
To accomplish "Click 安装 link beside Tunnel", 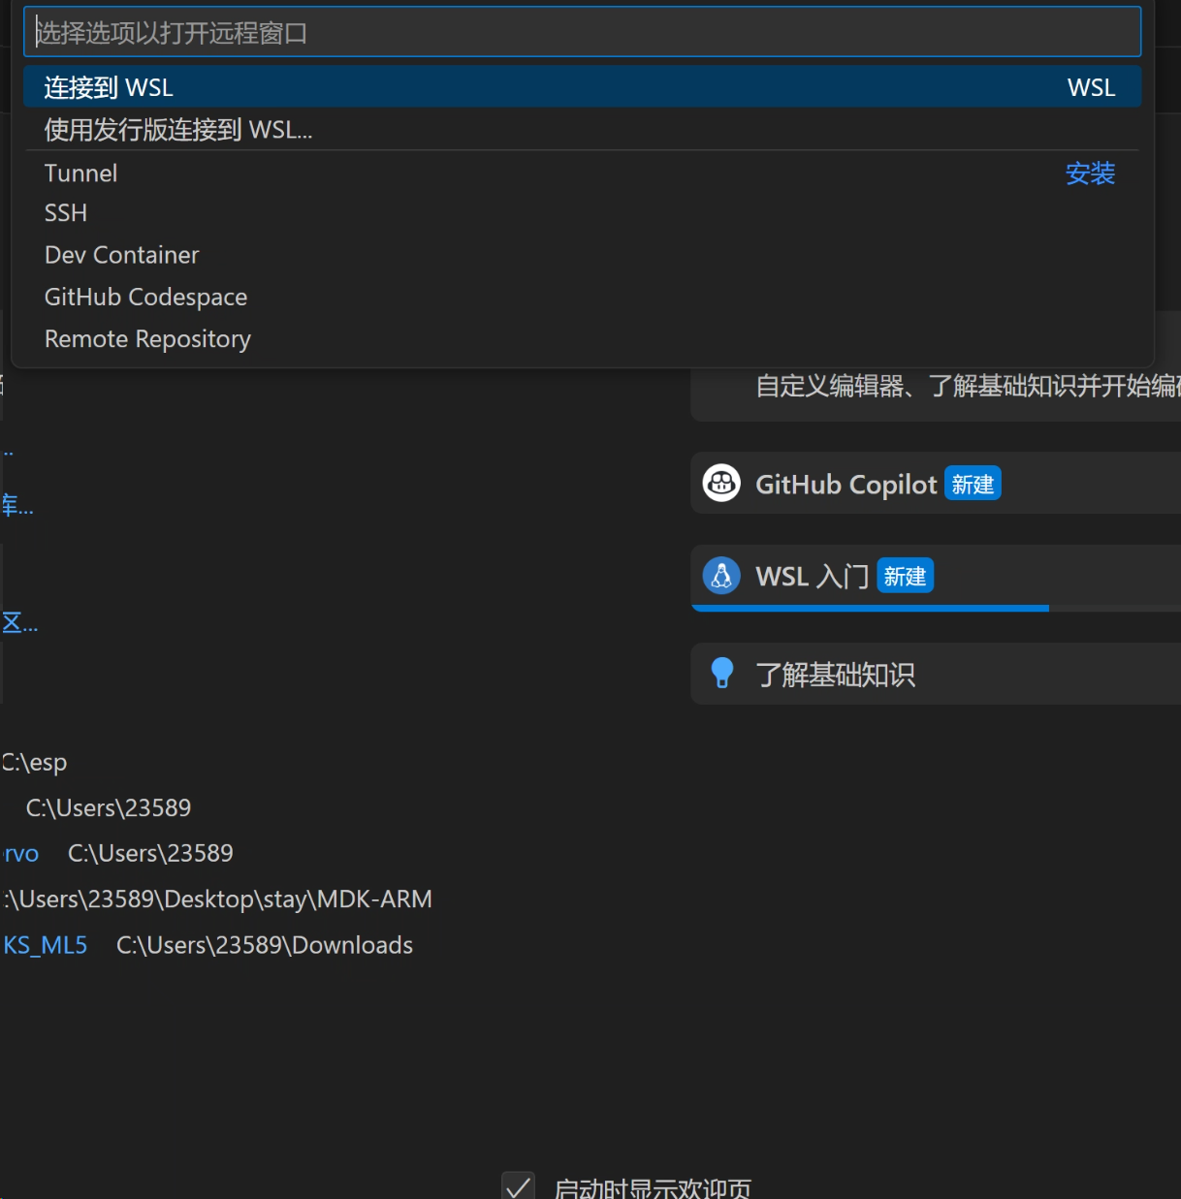I will tap(1090, 174).
